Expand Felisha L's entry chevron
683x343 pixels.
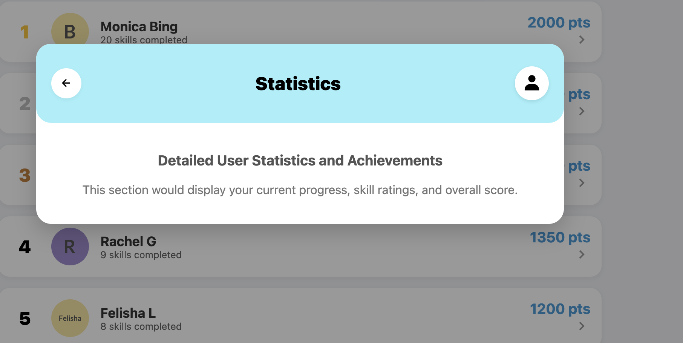click(582, 326)
